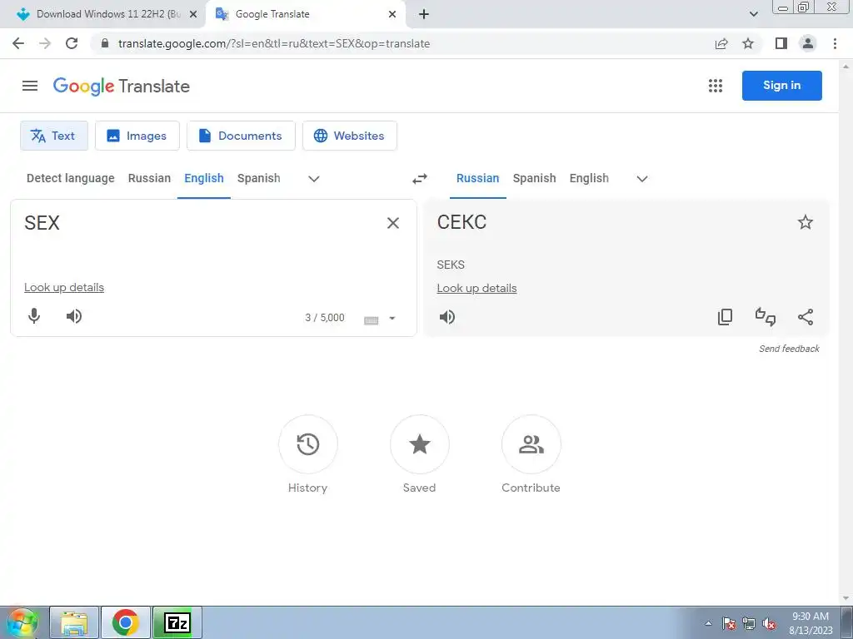
Task: Choose Spanish as source language
Action: tap(259, 178)
